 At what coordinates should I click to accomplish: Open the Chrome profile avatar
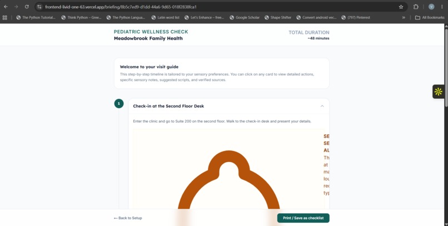431,7
